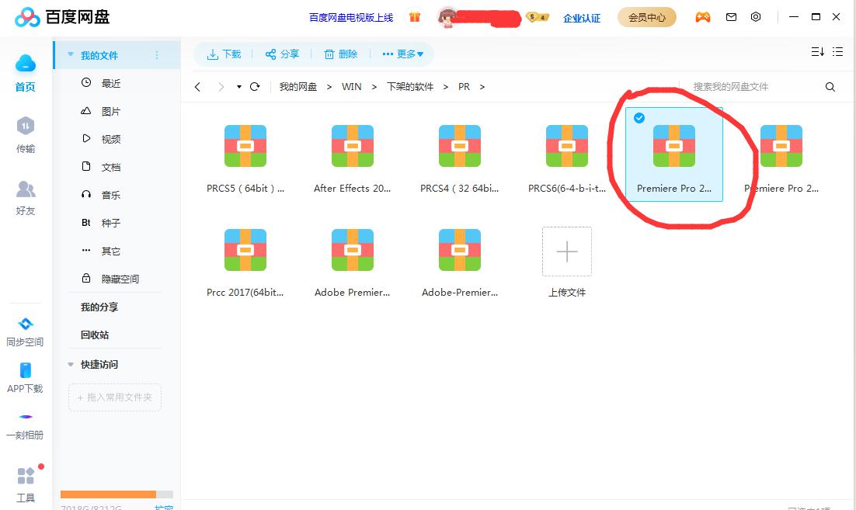Open the 工具 tools section
Viewport: 856px width, 510px height.
[x=25, y=484]
